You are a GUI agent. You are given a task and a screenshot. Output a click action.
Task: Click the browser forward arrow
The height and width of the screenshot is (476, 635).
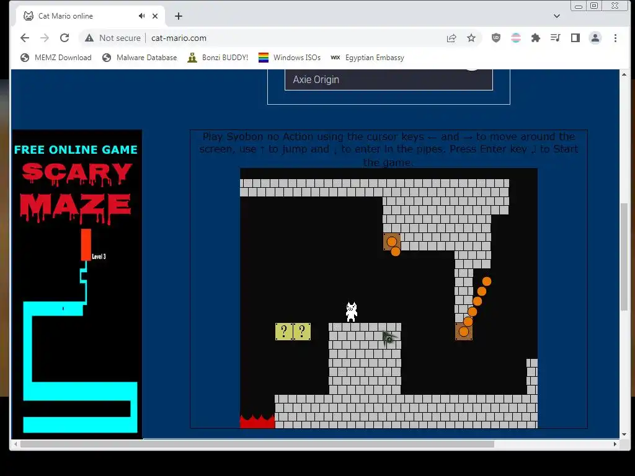coord(45,38)
